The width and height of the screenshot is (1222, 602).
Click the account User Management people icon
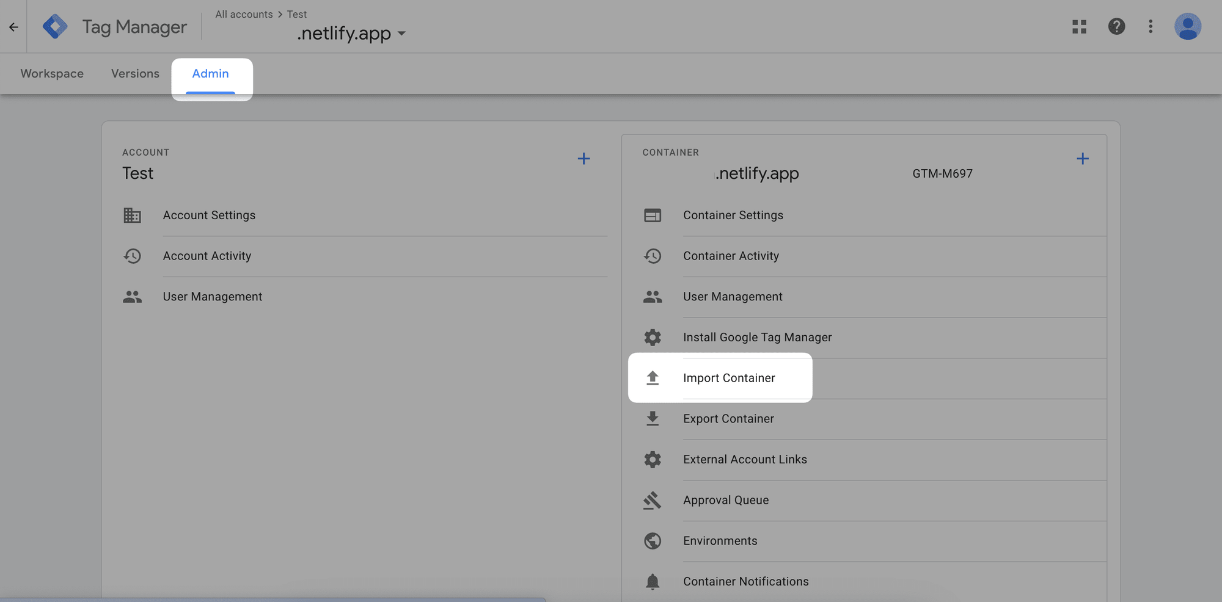tap(132, 297)
